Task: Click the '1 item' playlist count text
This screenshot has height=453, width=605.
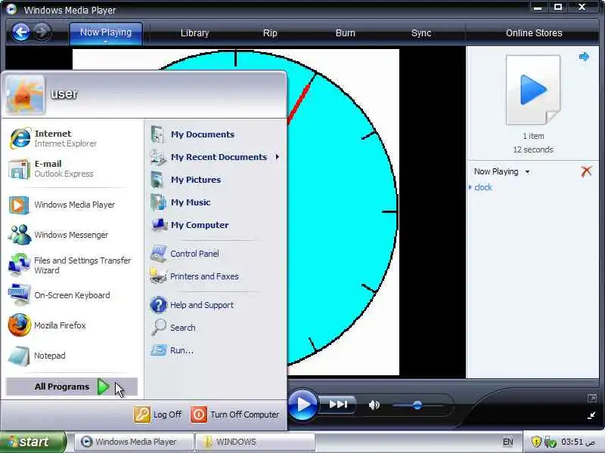Action: pyautogui.click(x=533, y=136)
